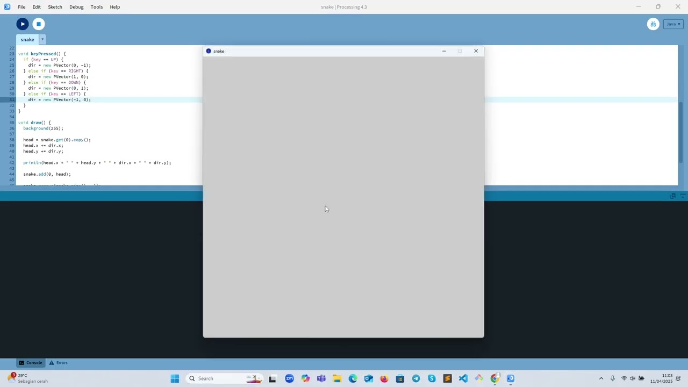This screenshot has width=688, height=387.
Task: Click the taskbar Search box
Action: (x=224, y=378)
